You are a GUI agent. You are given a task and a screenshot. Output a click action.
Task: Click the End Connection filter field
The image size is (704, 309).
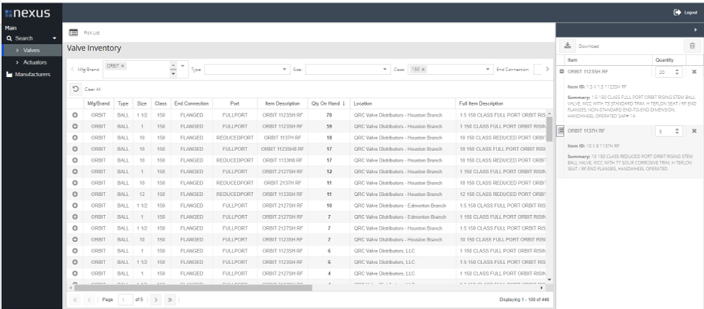[x=537, y=70]
